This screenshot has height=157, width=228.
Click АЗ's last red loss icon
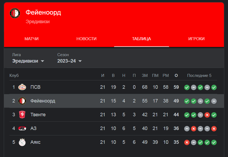point(214,129)
